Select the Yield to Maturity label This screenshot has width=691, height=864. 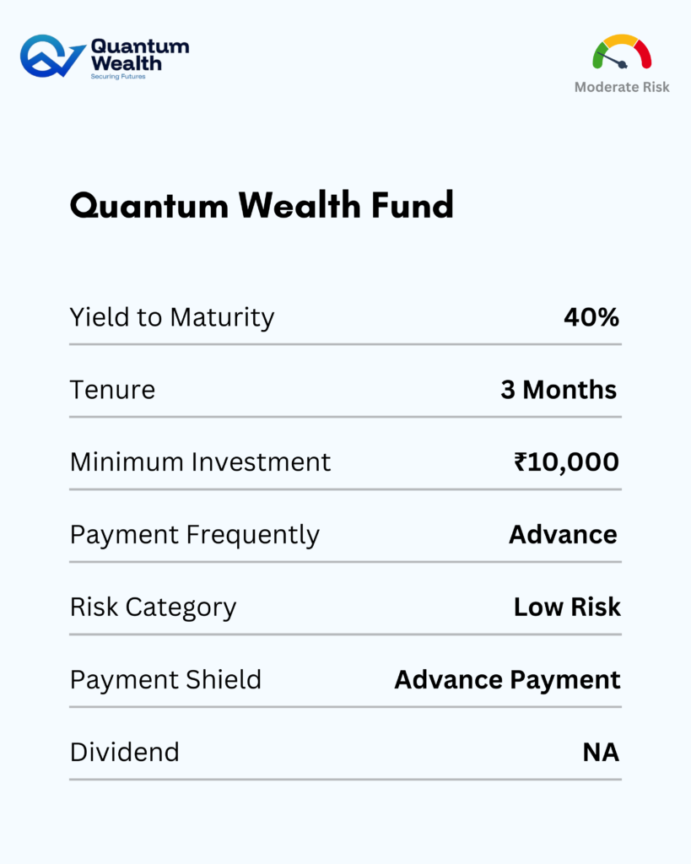(x=172, y=317)
